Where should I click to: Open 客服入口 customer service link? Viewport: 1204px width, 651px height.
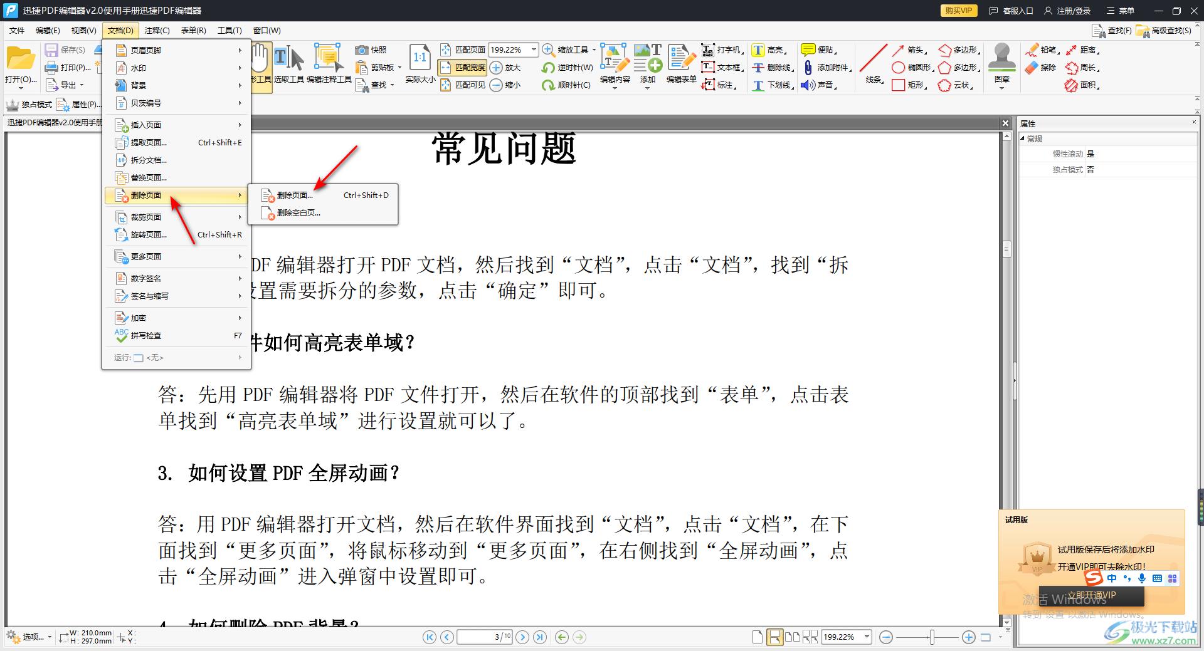point(1011,11)
